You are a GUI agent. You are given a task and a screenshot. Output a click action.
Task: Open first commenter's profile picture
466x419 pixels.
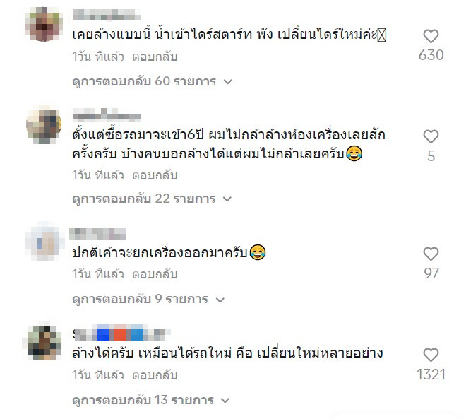[x=44, y=24]
